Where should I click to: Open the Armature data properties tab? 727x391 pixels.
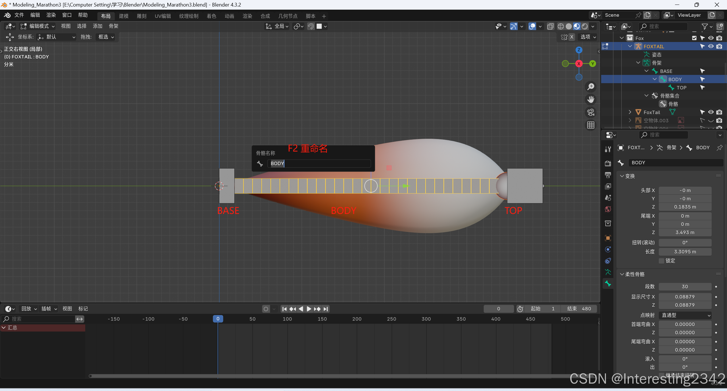pos(608,272)
